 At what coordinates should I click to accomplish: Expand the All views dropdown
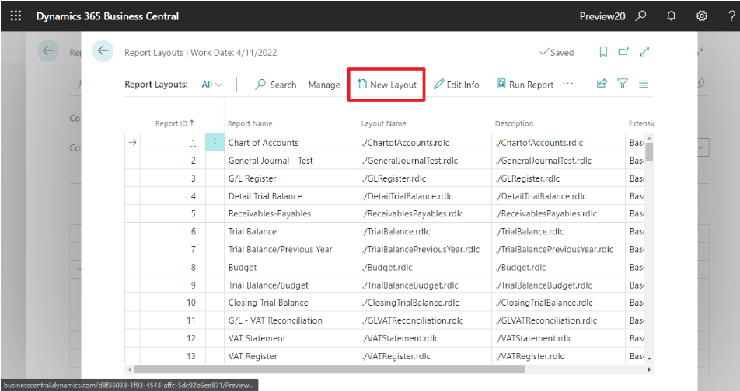(212, 85)
